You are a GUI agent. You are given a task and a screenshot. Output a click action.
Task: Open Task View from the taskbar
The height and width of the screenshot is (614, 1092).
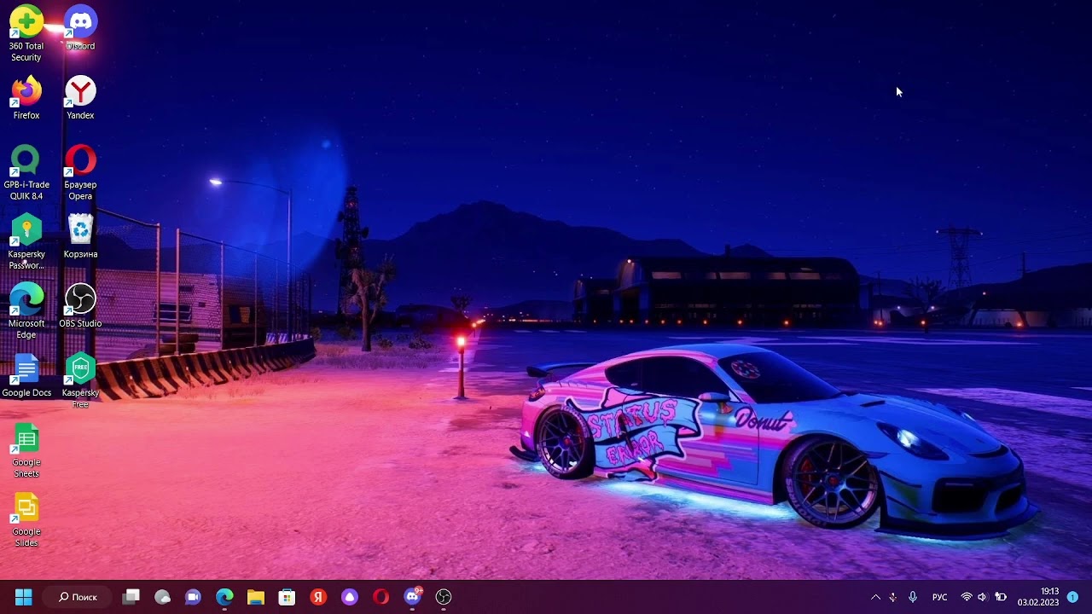[131, 597]
